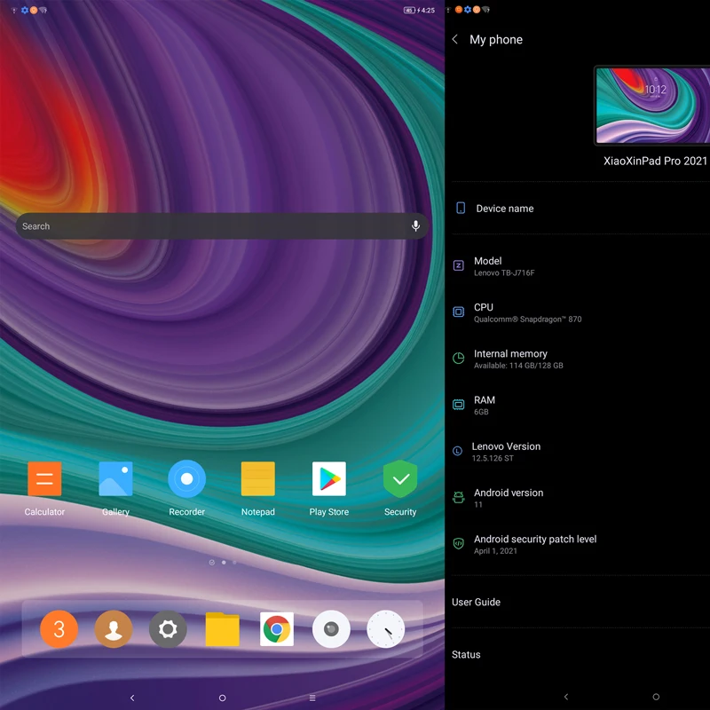Tap 'XiaoXinPad Pro 2021' device title
Image resolution: width=710 pixels, height=710 pixels.
coord(655,161)
